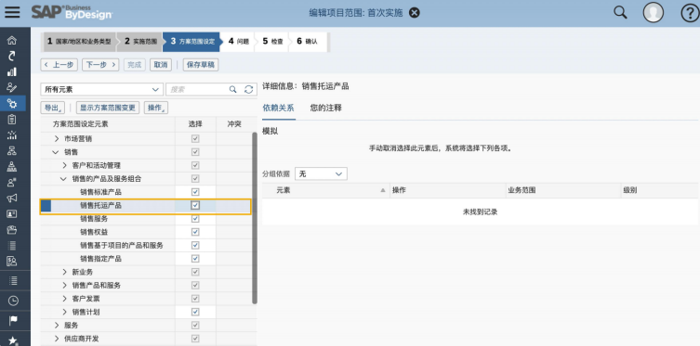Open global search magnifier in header
This screenshot has width=700, height=346.
621,12
